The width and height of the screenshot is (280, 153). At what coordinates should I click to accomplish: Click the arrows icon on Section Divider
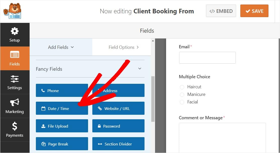point(100,144)
